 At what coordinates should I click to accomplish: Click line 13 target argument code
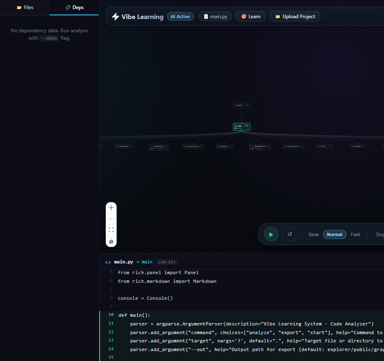coord(257,341)
